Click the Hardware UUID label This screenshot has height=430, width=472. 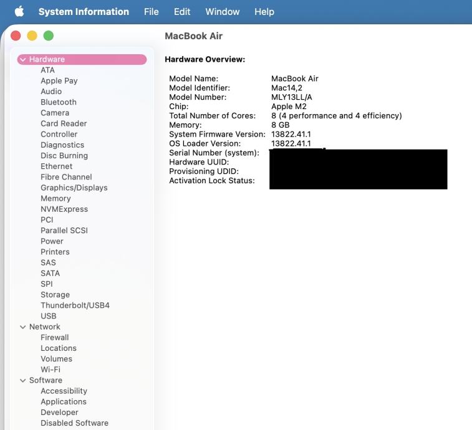[199, 162]
